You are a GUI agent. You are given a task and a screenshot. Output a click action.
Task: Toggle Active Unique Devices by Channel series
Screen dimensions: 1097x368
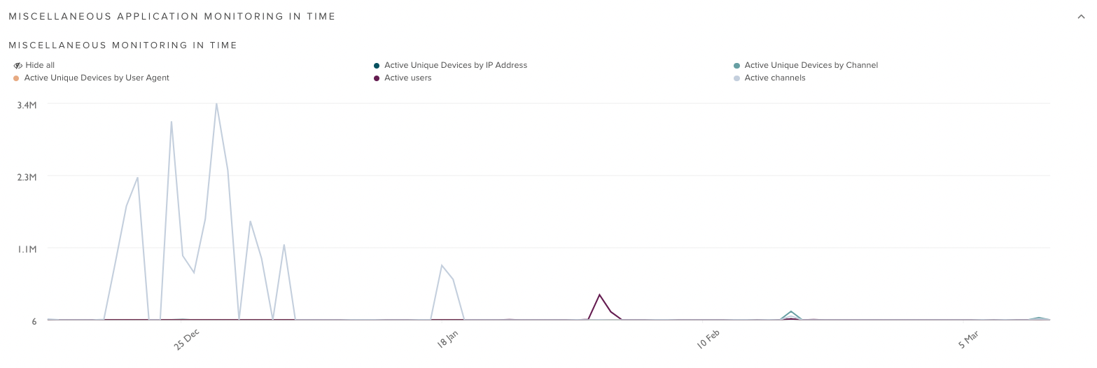pos(806,65)
